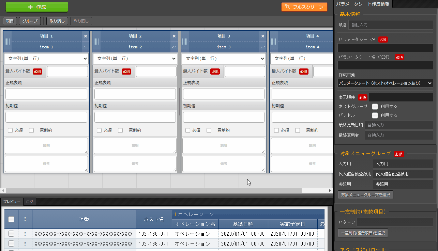Click the copy icon on item_2
Viewport: 438px width, 251px height.
(x=174, y=47)
